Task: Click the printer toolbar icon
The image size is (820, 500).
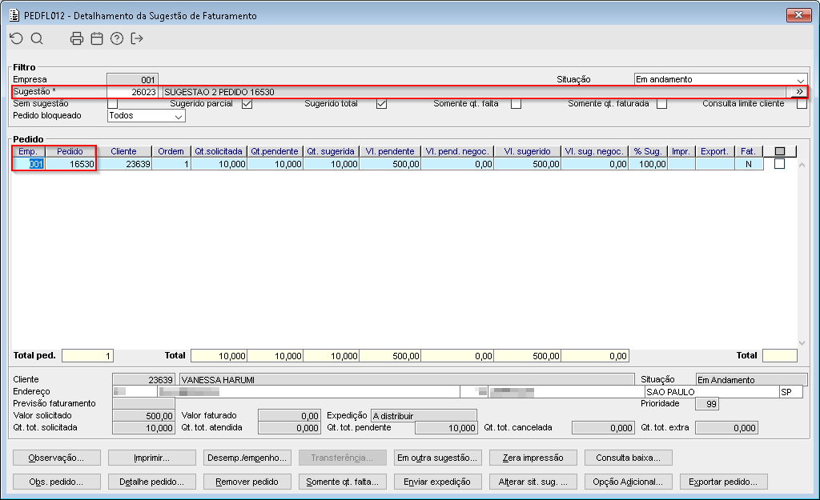Action: (x=77, y=38)
